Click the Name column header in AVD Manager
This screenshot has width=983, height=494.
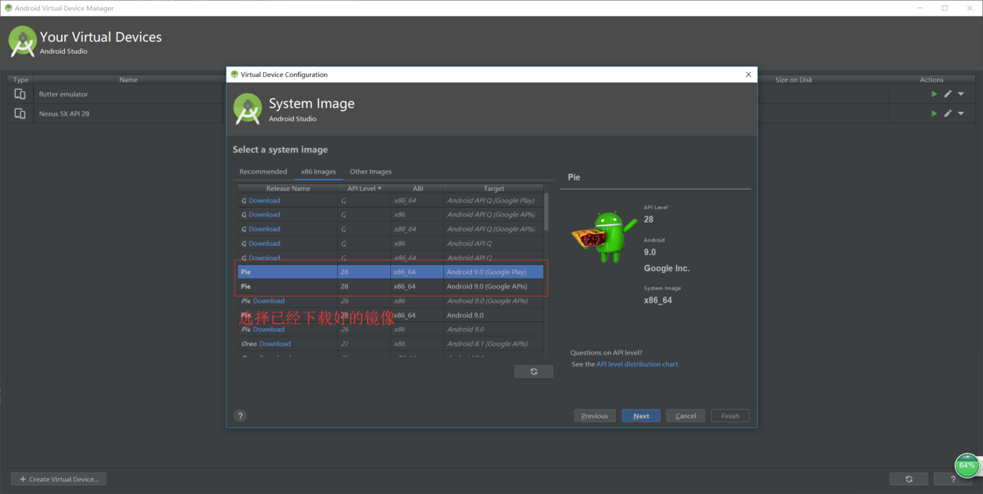coord(128,79)
